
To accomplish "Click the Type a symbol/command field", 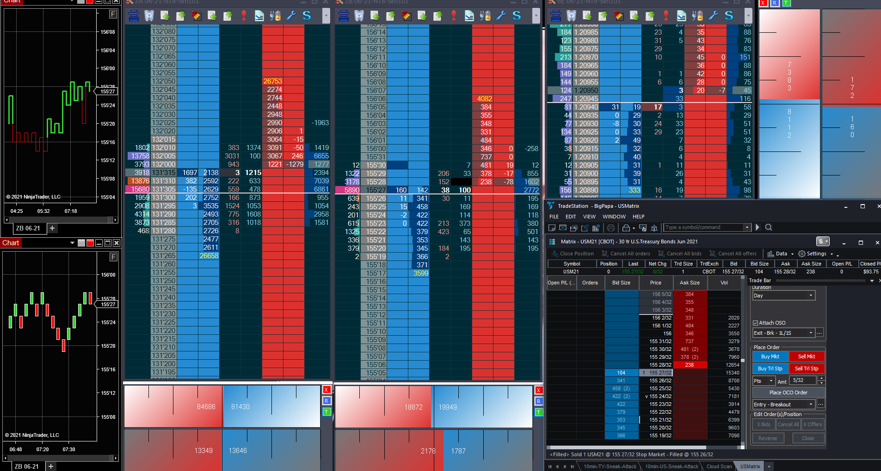I will pyautogui.click(x=704, y=227).
